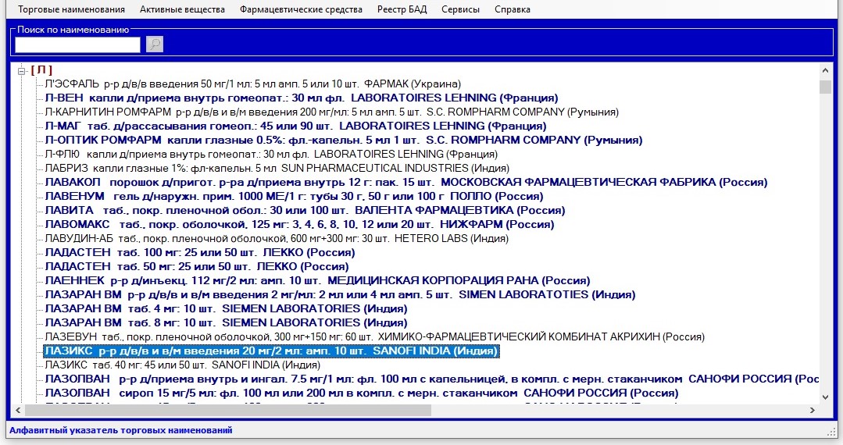
Task: Click the vertical scrollbar up arrow
Action: tap(825, 70)
